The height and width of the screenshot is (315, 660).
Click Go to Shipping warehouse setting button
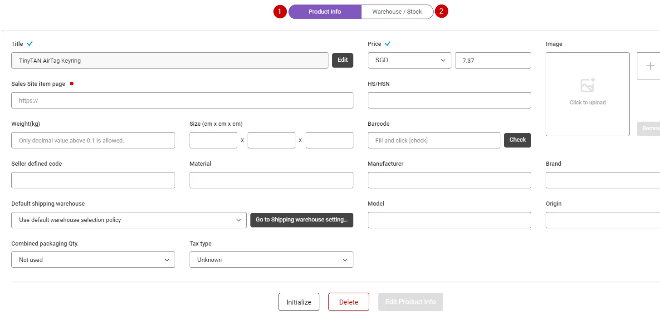pos(302,220)
